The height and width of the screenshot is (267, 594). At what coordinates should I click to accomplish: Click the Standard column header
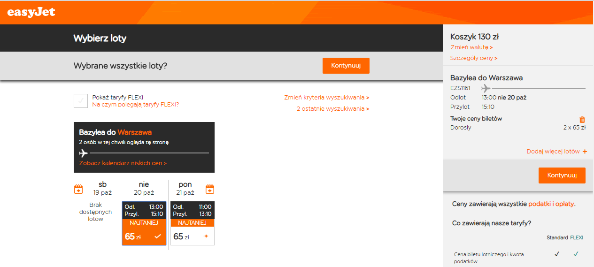pyautogui.click(x=557, y=238)
